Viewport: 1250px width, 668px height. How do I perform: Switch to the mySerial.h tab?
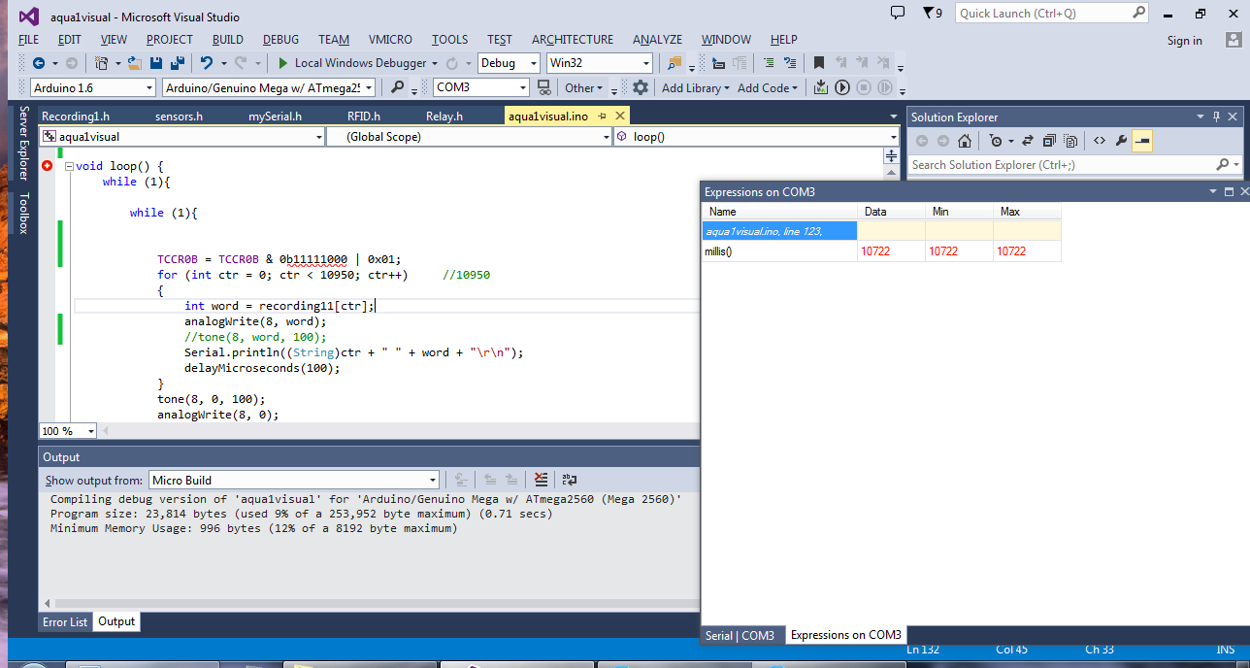[275, 117]
